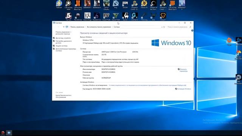Open 'Дополнительные параметры системы' link

click(x=66, y=49)
